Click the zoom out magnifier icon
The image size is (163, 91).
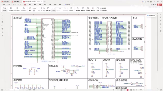pyautogui.click(x=42, y=8)
